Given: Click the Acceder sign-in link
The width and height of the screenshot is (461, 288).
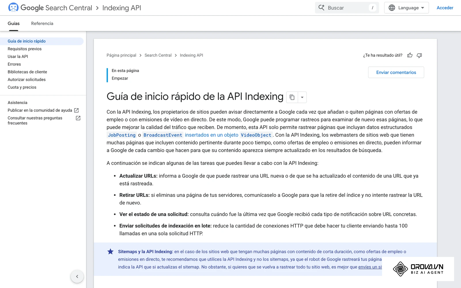Looking at the screenshot, I should (x=445, y=8).
